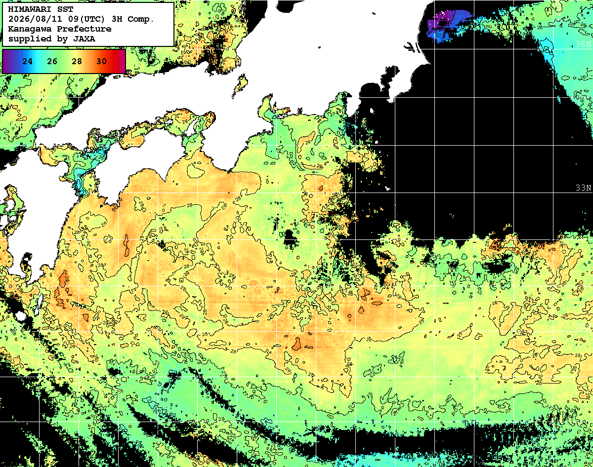The height and width of the screenshot is (467, 593).
Task: Select the purple cold-water patch at top
Action: 446,25
